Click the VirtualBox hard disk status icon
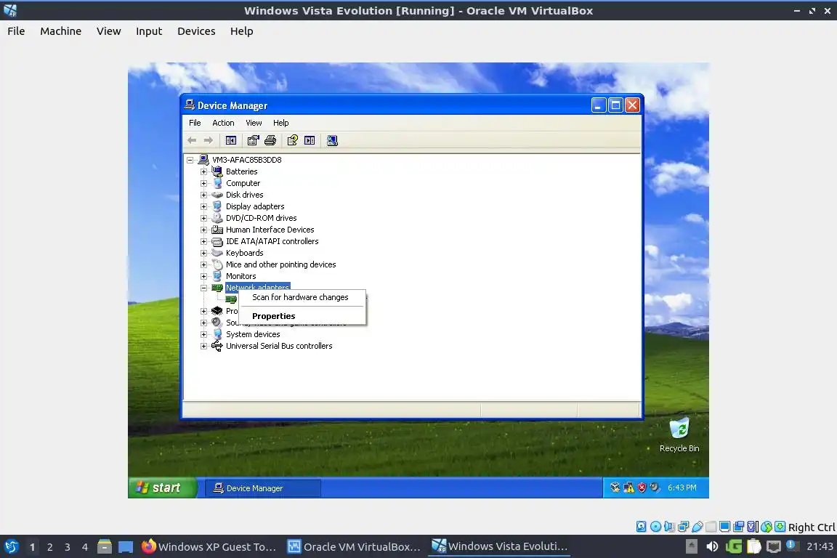 click(x=641, y=527)
